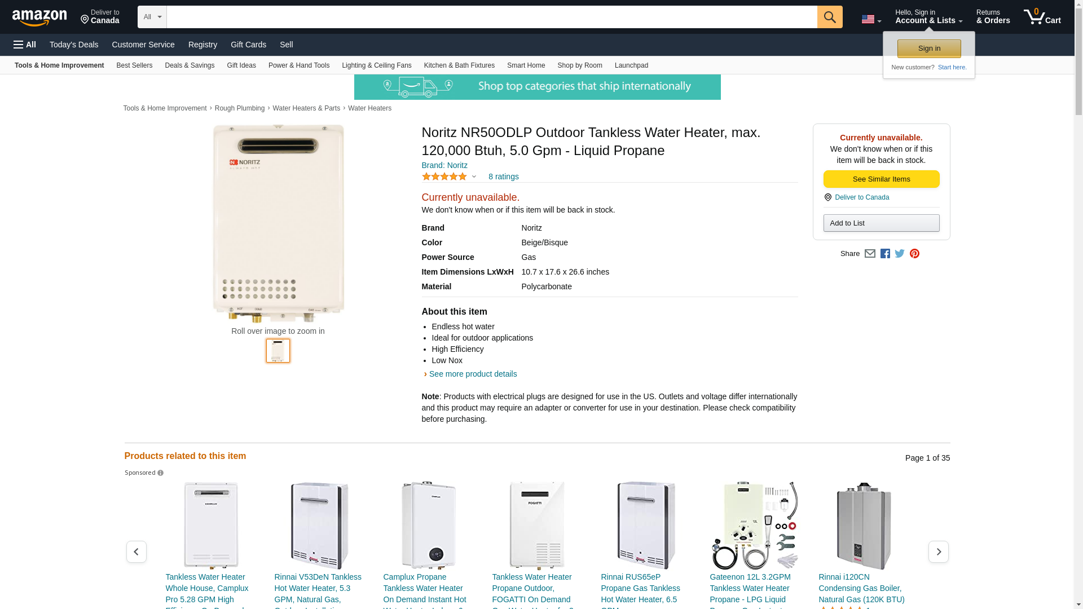Open Today's Deals menu item
This screenshot has width=1083, height=609.
74,45
